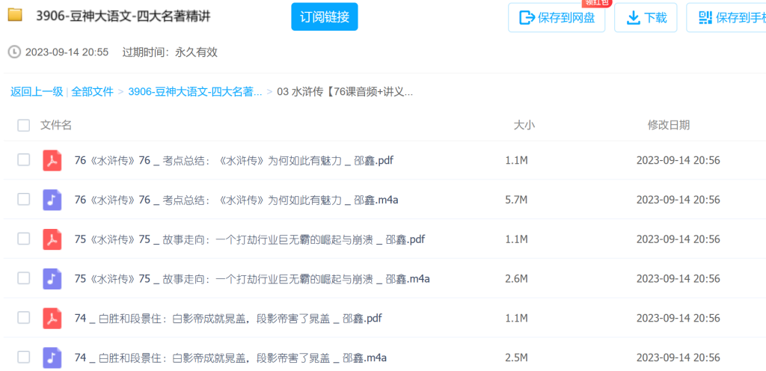
Task: Click the clock icon next to 2023-09-14 20:55
Action: pyautogui.click(x=15, y=52)
